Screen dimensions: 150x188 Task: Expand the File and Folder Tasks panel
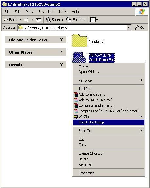[x=36, y=40]
